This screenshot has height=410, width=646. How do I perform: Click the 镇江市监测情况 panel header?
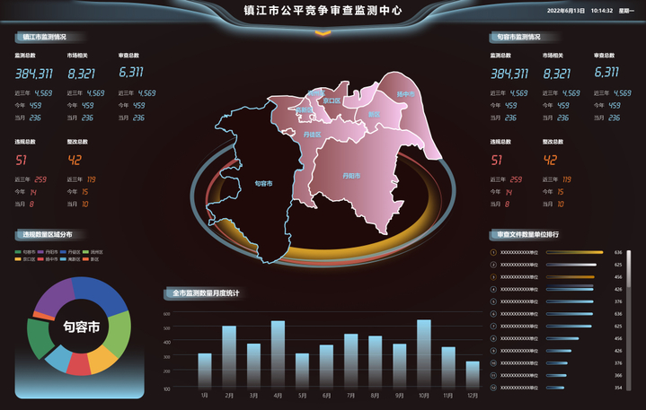pos(45,38)
